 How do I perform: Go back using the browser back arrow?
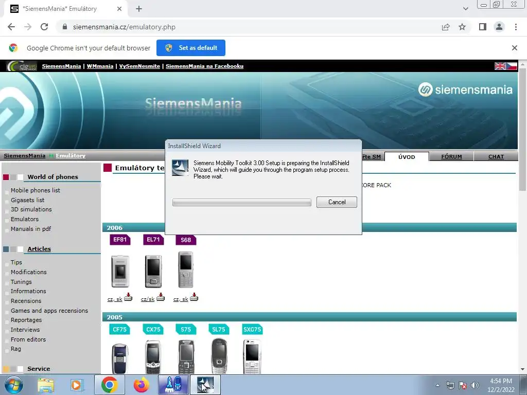click(x=11, y=27)
